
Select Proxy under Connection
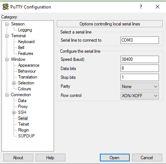[23, 107]
